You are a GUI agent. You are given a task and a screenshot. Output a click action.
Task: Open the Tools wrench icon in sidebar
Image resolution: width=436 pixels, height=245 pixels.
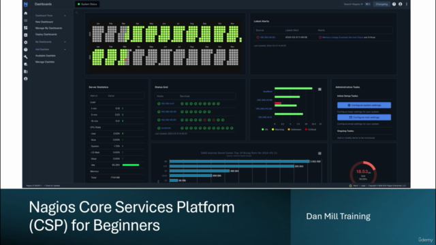(26, 57)
